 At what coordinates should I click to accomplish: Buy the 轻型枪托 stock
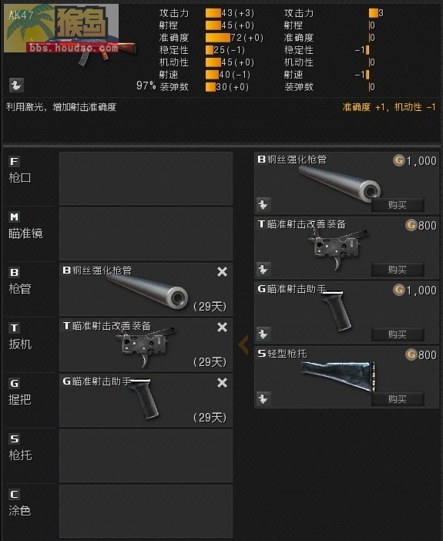398,399
